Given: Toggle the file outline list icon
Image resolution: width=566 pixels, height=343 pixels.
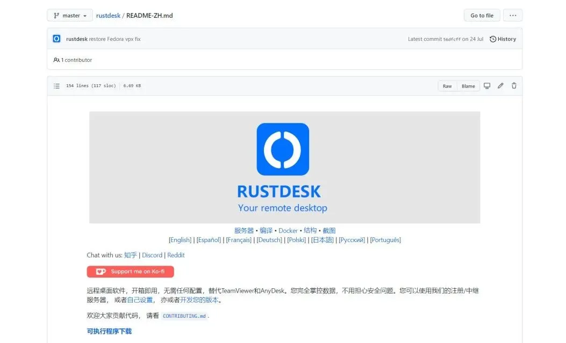Looking at the screenshot, I should [x=56, y=86].
